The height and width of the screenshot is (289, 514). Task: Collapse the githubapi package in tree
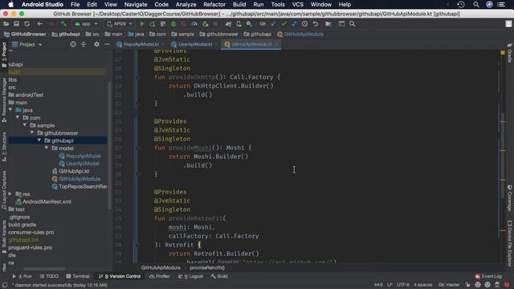click(x=39, y=140)
